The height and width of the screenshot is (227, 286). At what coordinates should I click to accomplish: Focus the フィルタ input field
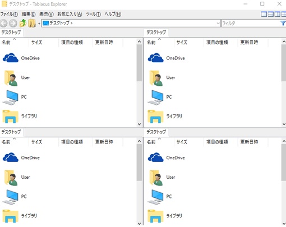coord(251,24)
